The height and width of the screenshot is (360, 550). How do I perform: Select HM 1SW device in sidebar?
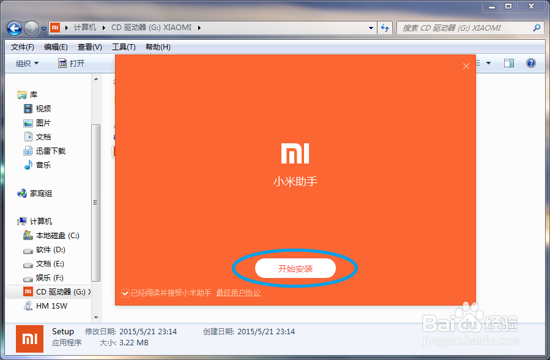tap(51, 306)
